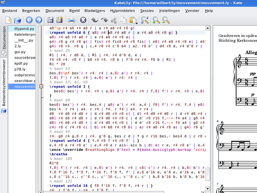Select lilypond.py in the document list

tap(22, 29)
